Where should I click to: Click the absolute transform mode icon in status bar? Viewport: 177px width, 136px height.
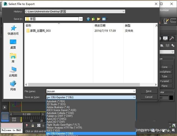pyautogui.click(x=39, y=125)
